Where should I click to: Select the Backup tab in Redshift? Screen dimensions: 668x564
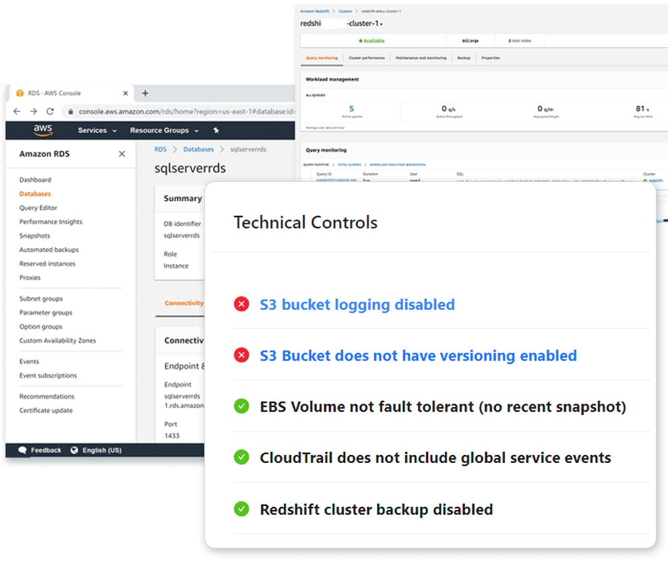click(x=464, y=58)
